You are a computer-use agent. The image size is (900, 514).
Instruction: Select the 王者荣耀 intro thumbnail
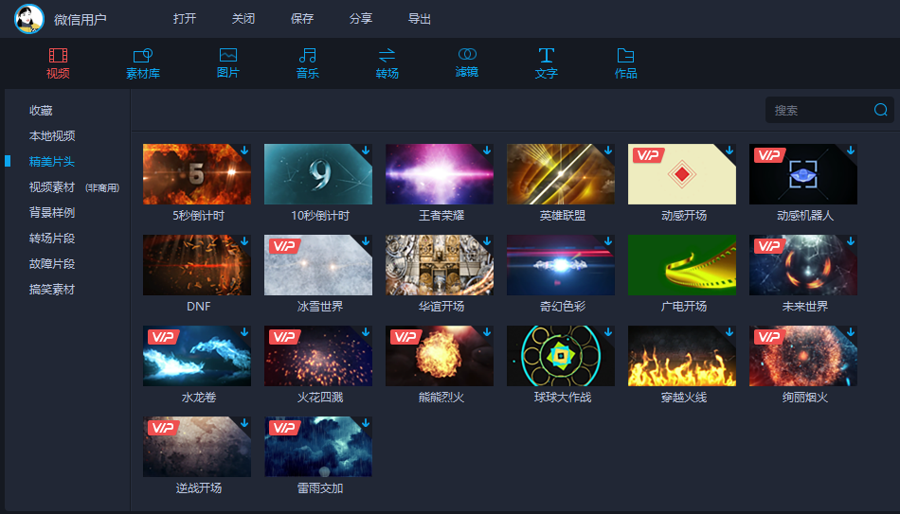(439, 174)
